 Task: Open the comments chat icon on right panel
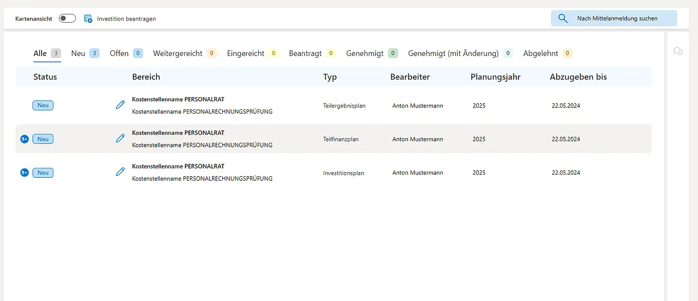pyautogui.click(x=678, y=51)
